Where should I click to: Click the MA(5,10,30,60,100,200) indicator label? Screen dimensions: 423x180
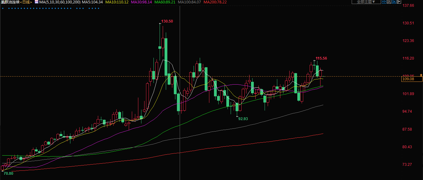click(x=60, y=2)
